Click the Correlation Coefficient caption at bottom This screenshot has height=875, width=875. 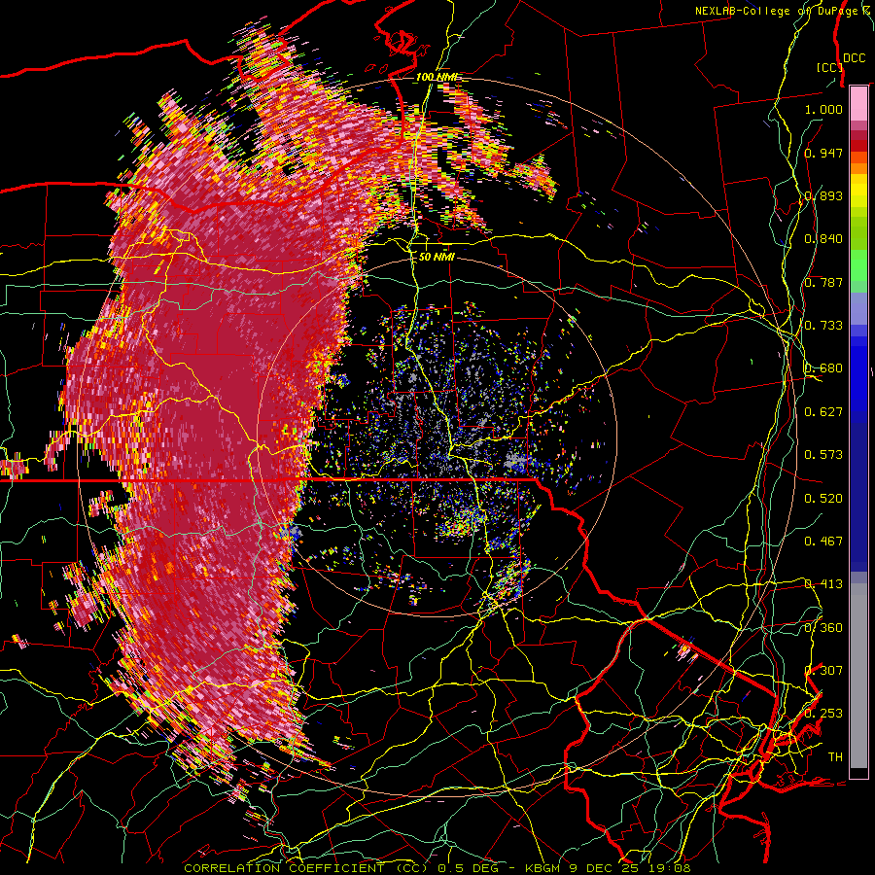coord(437,868)
